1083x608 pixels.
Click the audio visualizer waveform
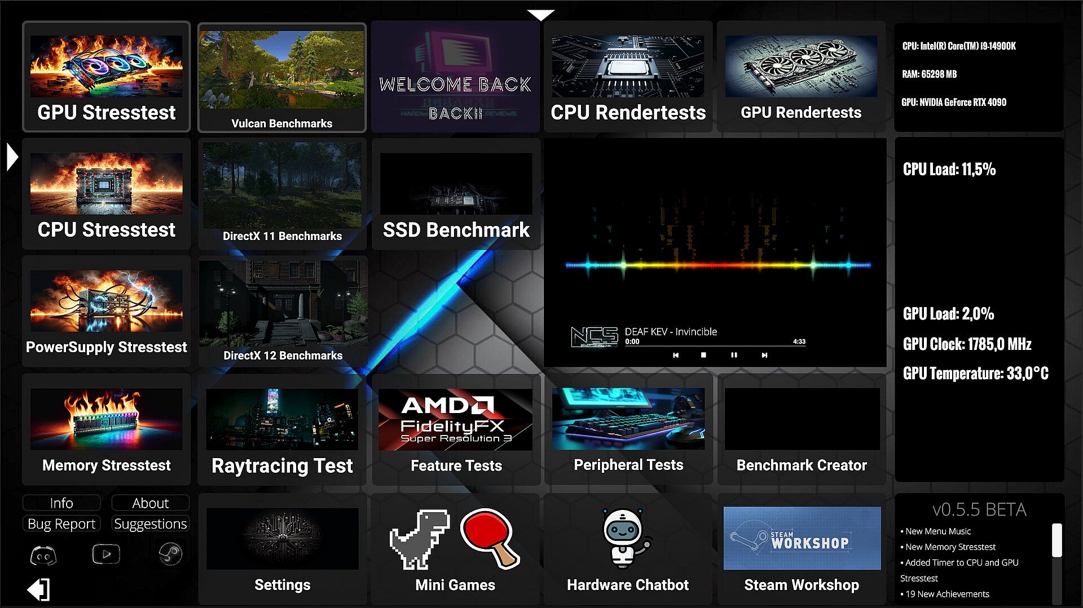[x=718, y=265]
